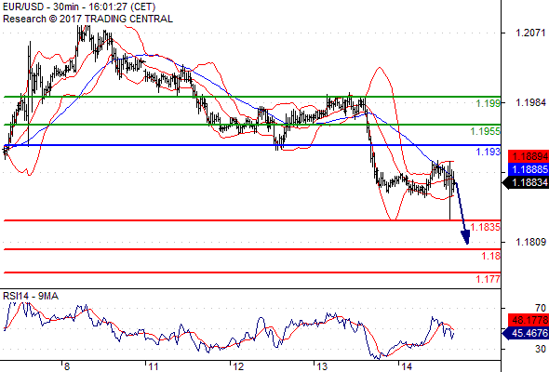Click the EUR/USD 30min chart title
549x372 pixels.
click(x=79, y=7)
